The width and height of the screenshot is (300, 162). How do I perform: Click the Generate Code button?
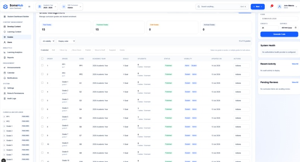pyautogui.click(x=279, y=34)
